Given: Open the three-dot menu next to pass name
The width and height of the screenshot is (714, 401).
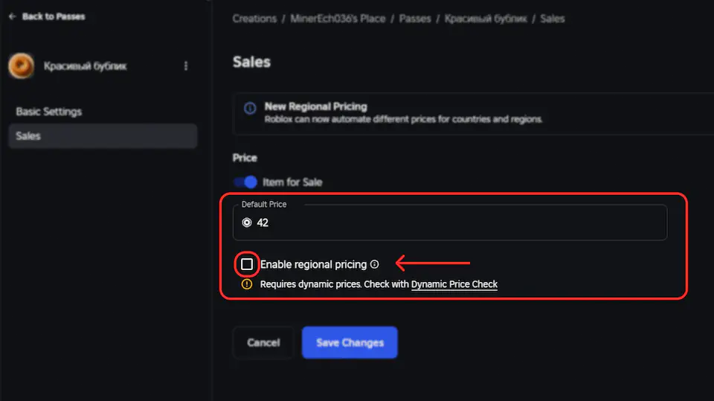Looking at the screenshot, I should [x=185, y=66].
